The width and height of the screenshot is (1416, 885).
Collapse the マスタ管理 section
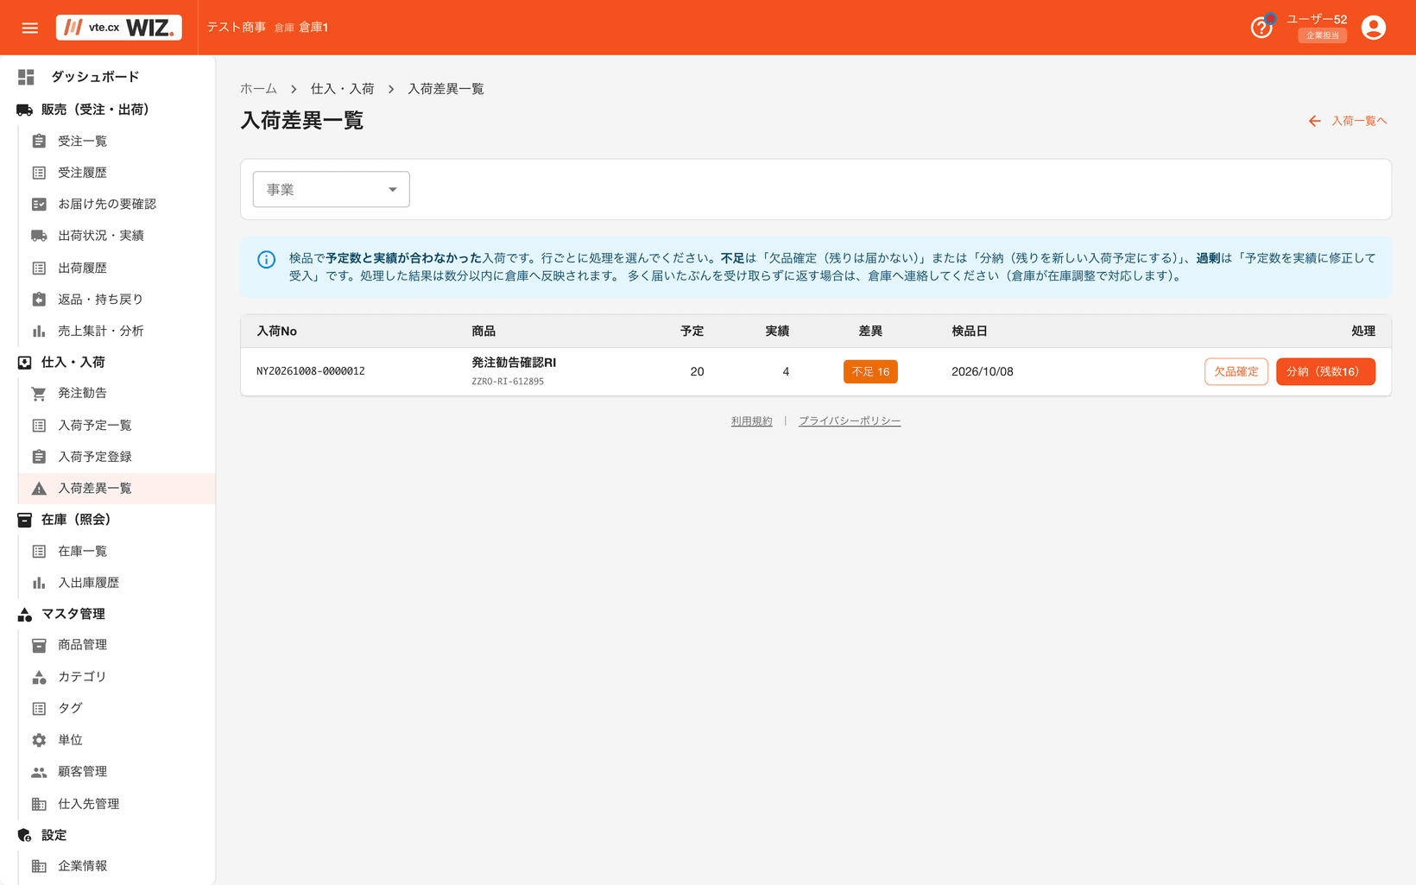pos(73,614)
